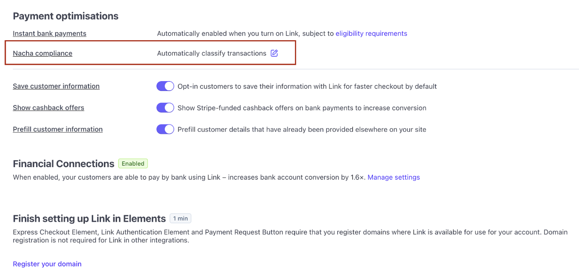Click the Prefill customer information label
Image resolution: width=579 pixels, height=274 pixels.
pos(58,129)
